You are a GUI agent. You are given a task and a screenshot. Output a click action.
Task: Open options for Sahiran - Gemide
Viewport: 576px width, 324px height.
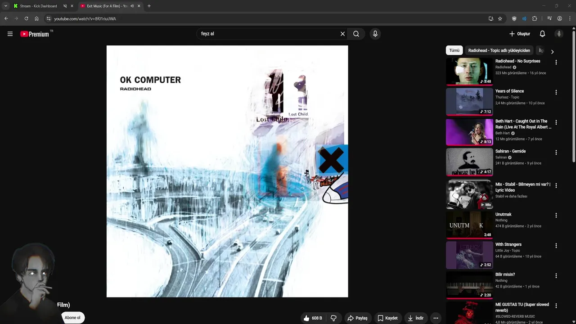(556, 153)
